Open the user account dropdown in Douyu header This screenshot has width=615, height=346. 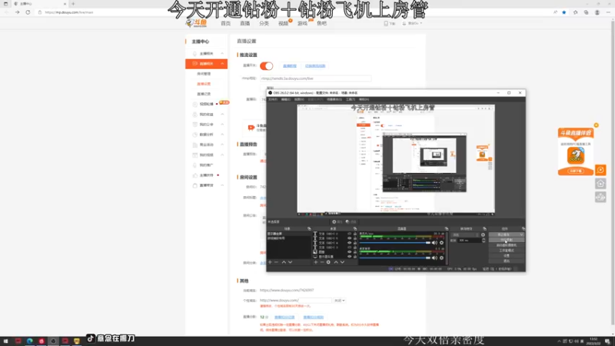412,24
